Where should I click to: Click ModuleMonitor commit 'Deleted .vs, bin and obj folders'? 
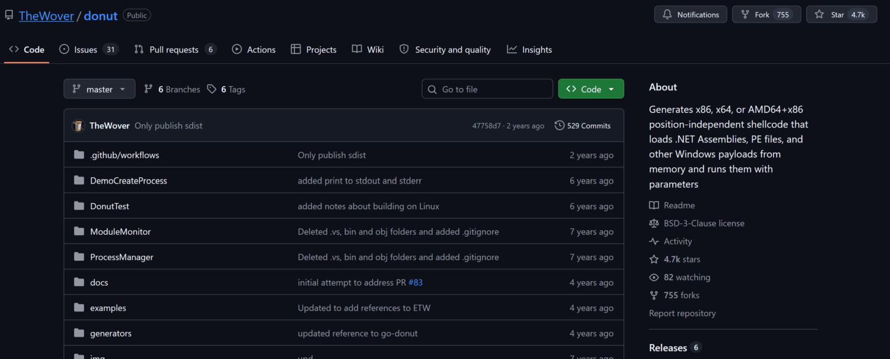pyautogui.click(x=398, y=232)
